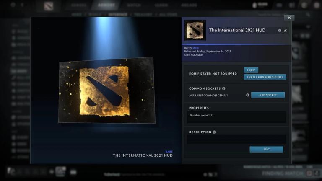
Task: Click info icon beside Add Socket button
Action: [x=247, y=95]
